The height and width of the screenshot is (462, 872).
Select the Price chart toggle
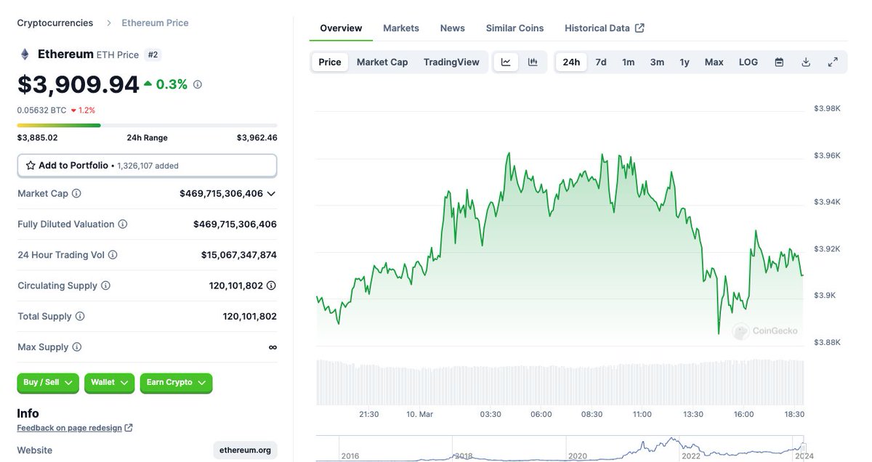pos(330,62)
